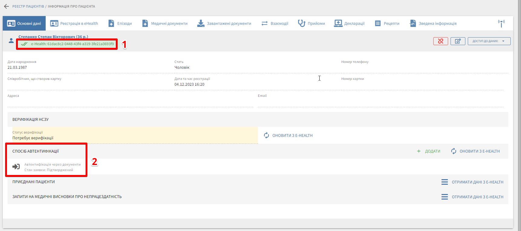Expand the СПОСІБ АВТЕНТИФІКАЦІЇ section header
The image size is (521, 231).
(x=36, y=151)
